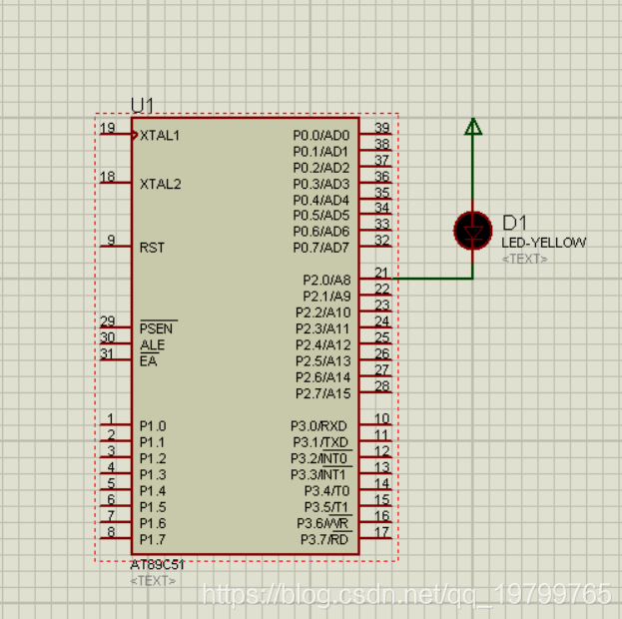Viewport: 622px width, 619px height.
Task: Click the P3.0/RXD pin label
Action: (x=318, y=426)
